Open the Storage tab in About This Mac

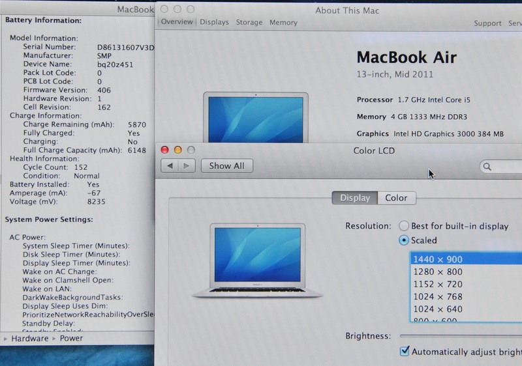point(249,23)
